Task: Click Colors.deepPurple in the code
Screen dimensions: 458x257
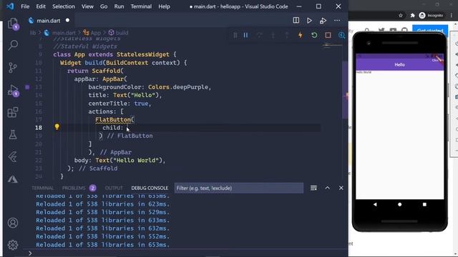Action: pos(178,87)
